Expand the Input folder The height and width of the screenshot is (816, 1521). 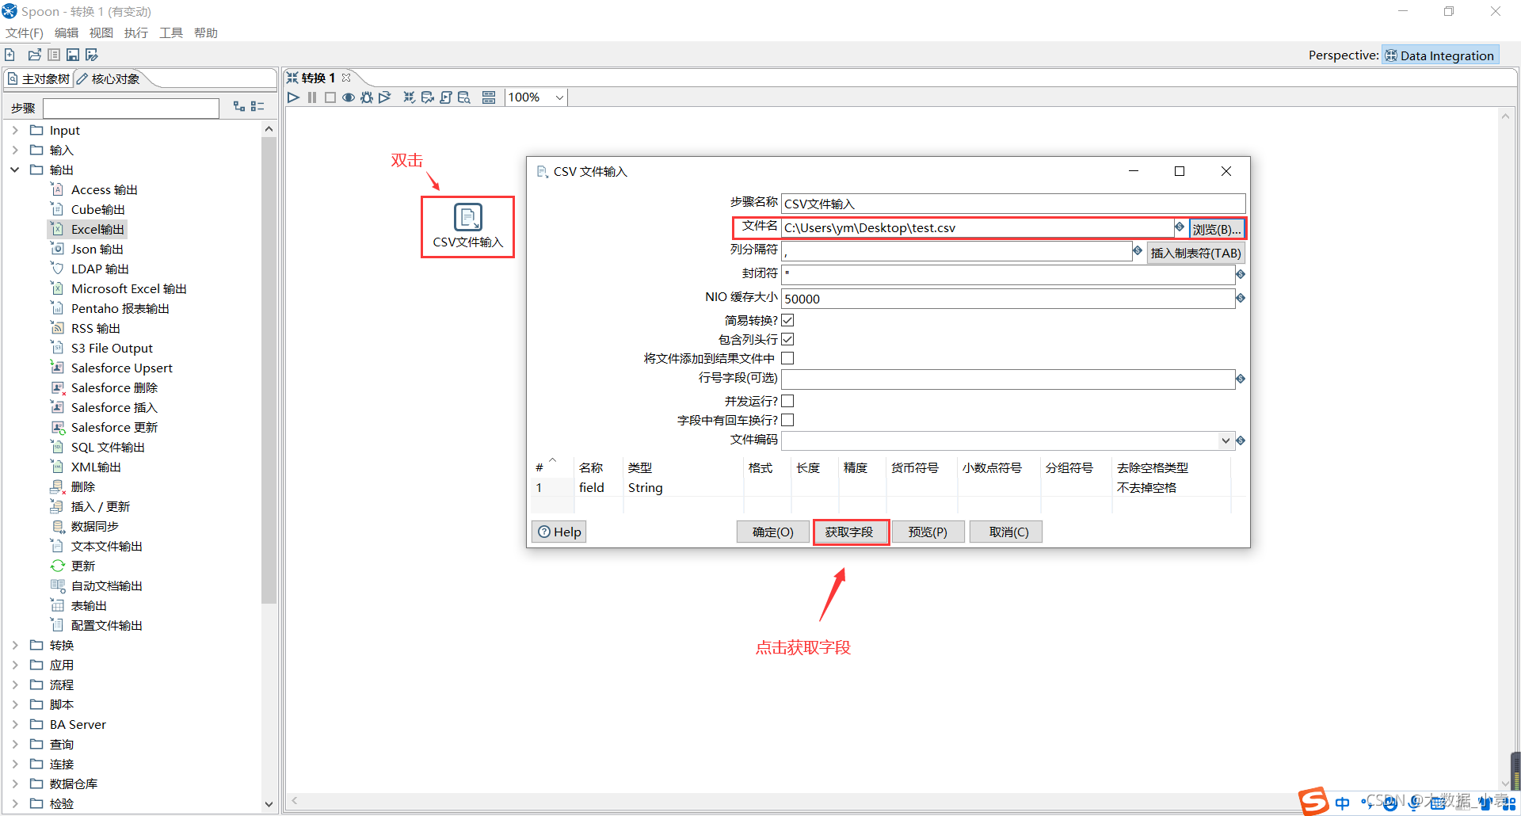15,130
